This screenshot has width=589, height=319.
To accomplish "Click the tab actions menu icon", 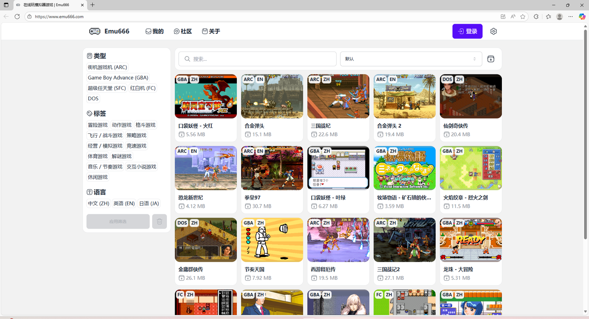I will click(x=6, y=5).
